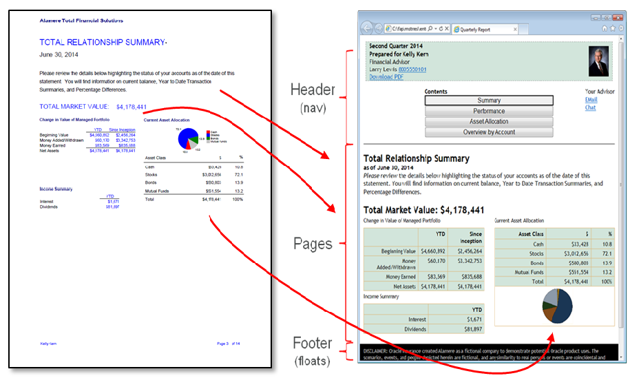The height and width of the screenshot is (378, 630).
Task: Open the address bar history dropdown arrow
Action: 436,29
